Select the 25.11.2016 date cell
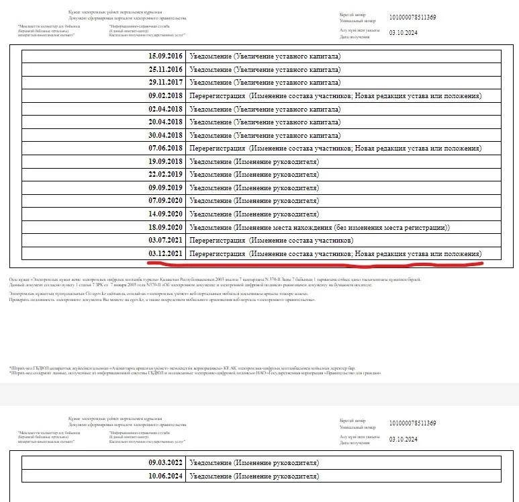This screenshot has width=519, height=502. [165, 69]
